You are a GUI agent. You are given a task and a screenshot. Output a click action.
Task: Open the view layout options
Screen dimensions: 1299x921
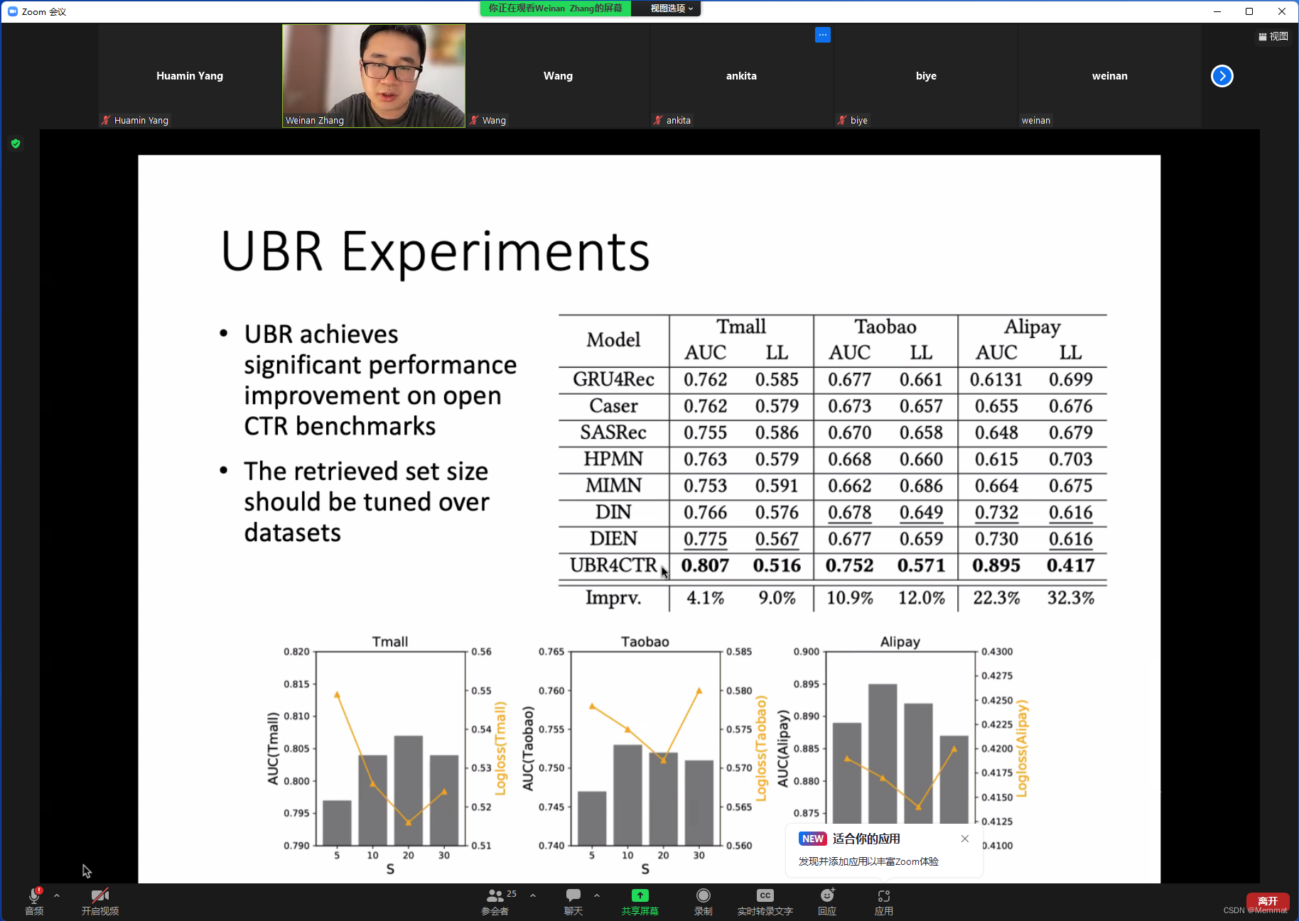click(1273, 36)
